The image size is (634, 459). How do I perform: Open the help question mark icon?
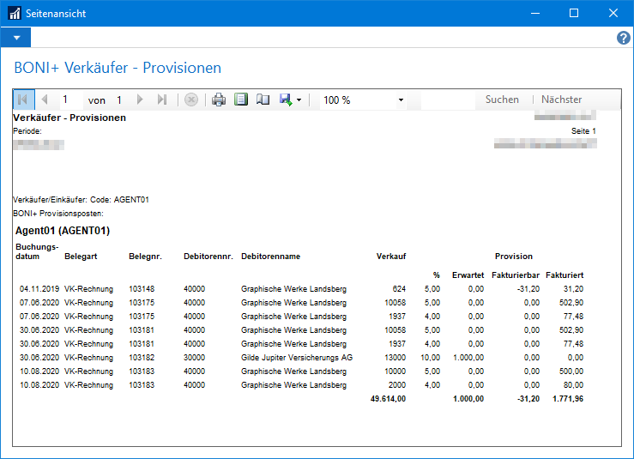(624, 38)
